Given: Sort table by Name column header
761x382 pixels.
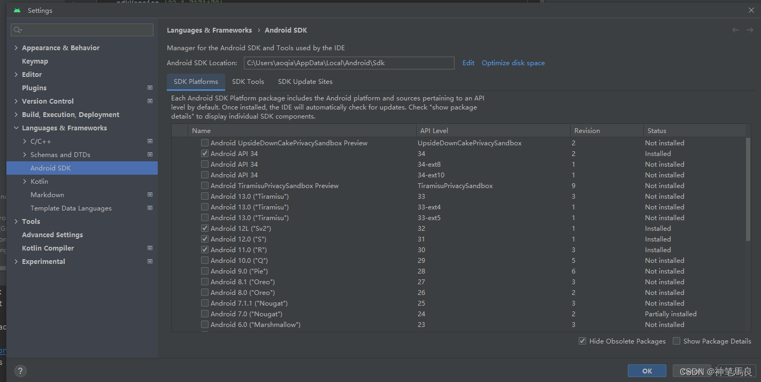Looking at the screenshot, I should 302,130.
